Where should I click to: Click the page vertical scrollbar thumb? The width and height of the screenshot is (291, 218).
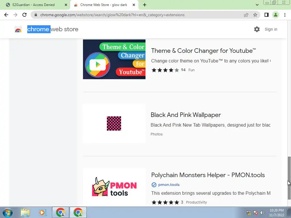[289, 178]
